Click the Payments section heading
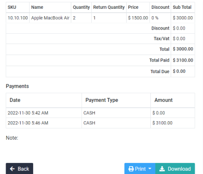Screen dimensions: 203x174 pos(17,86)
